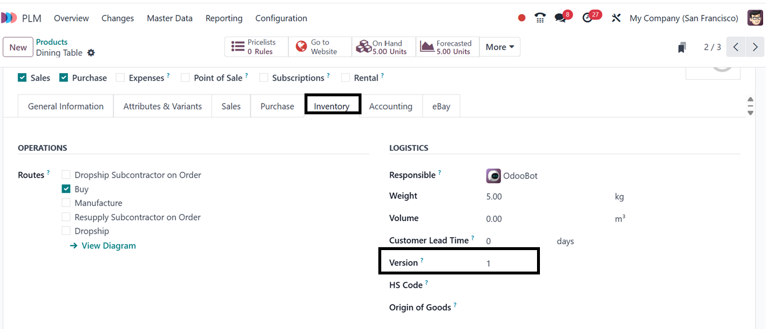Click the PLM app logo icon

pyautogui.click(x=9, y=18)
